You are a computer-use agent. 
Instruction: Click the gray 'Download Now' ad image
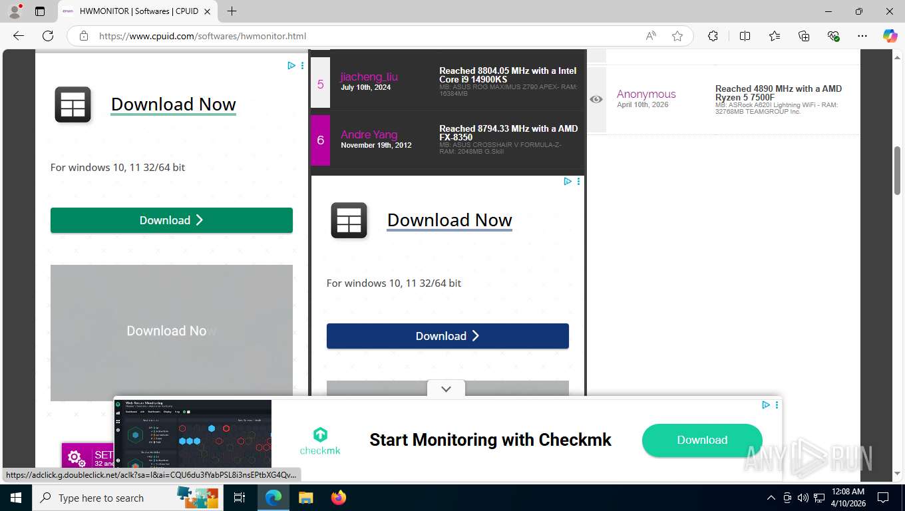tap(172, 333)
